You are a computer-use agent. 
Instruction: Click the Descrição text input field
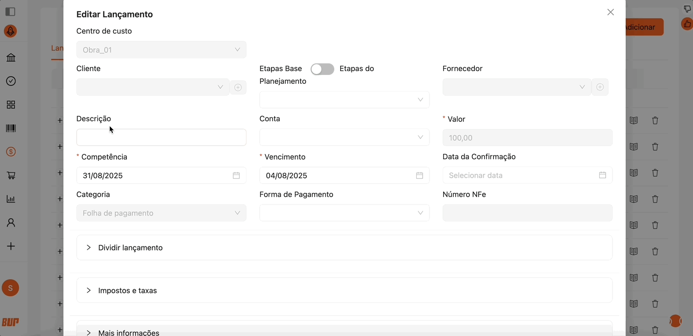coord(161,137)
